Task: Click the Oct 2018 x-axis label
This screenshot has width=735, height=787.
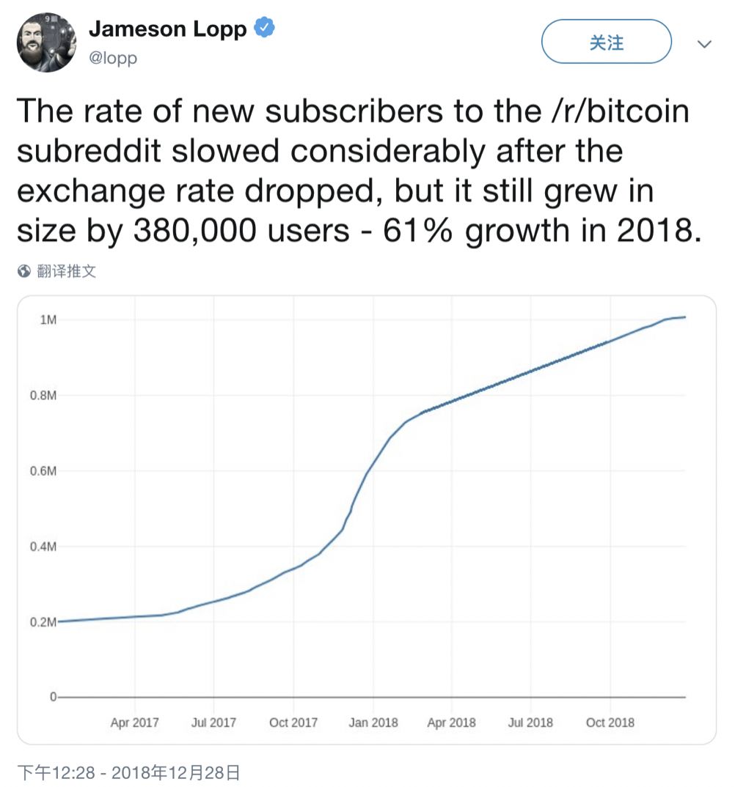Action: point(610,723)
